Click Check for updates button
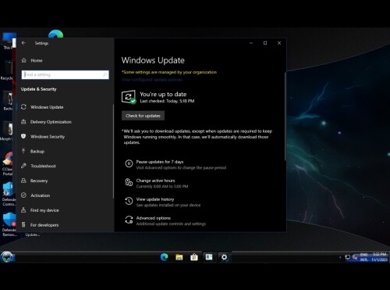The width and height of the screenshot is (390, 290). pos(143,116)
